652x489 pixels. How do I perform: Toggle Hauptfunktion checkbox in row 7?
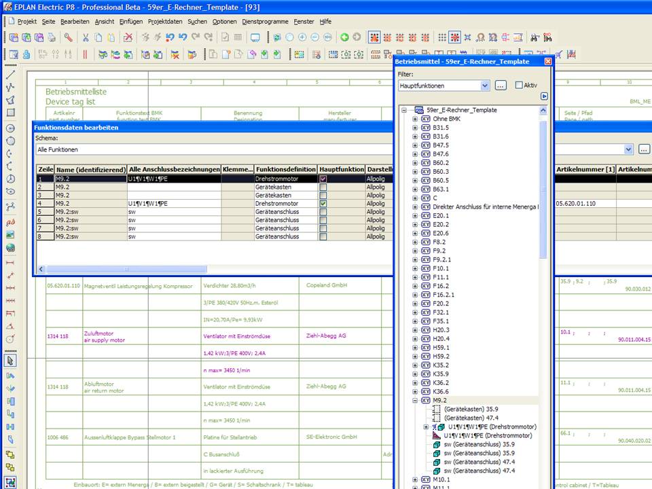click(323, 228)
